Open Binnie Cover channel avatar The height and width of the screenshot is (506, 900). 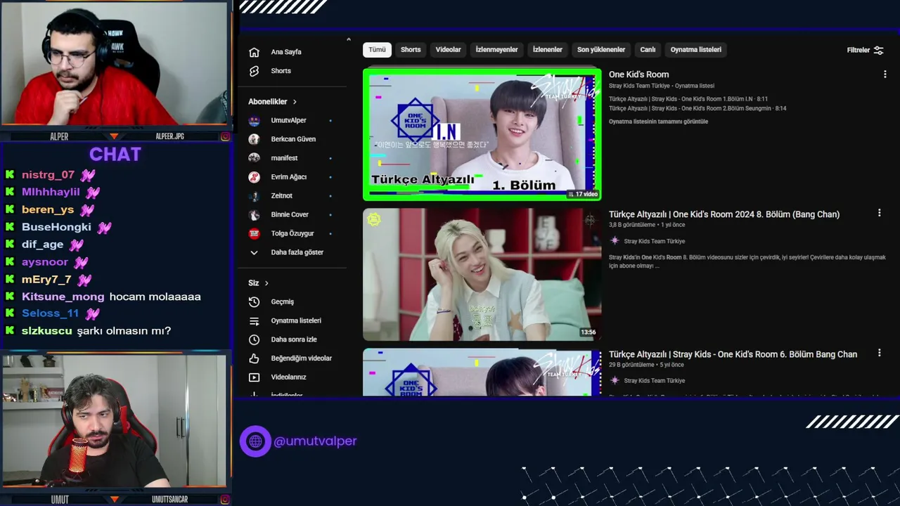coord(254,214)
